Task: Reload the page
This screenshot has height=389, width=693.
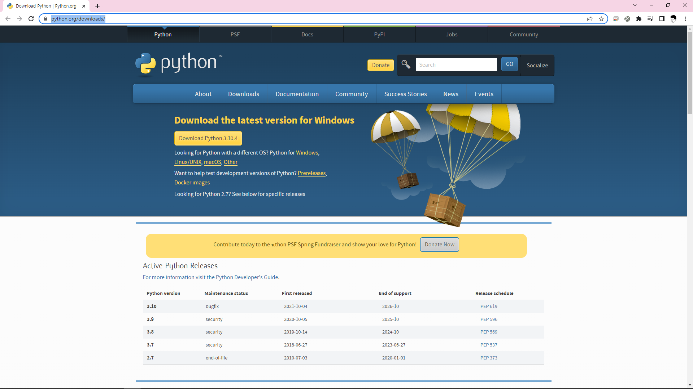Action: click(31, 19)
